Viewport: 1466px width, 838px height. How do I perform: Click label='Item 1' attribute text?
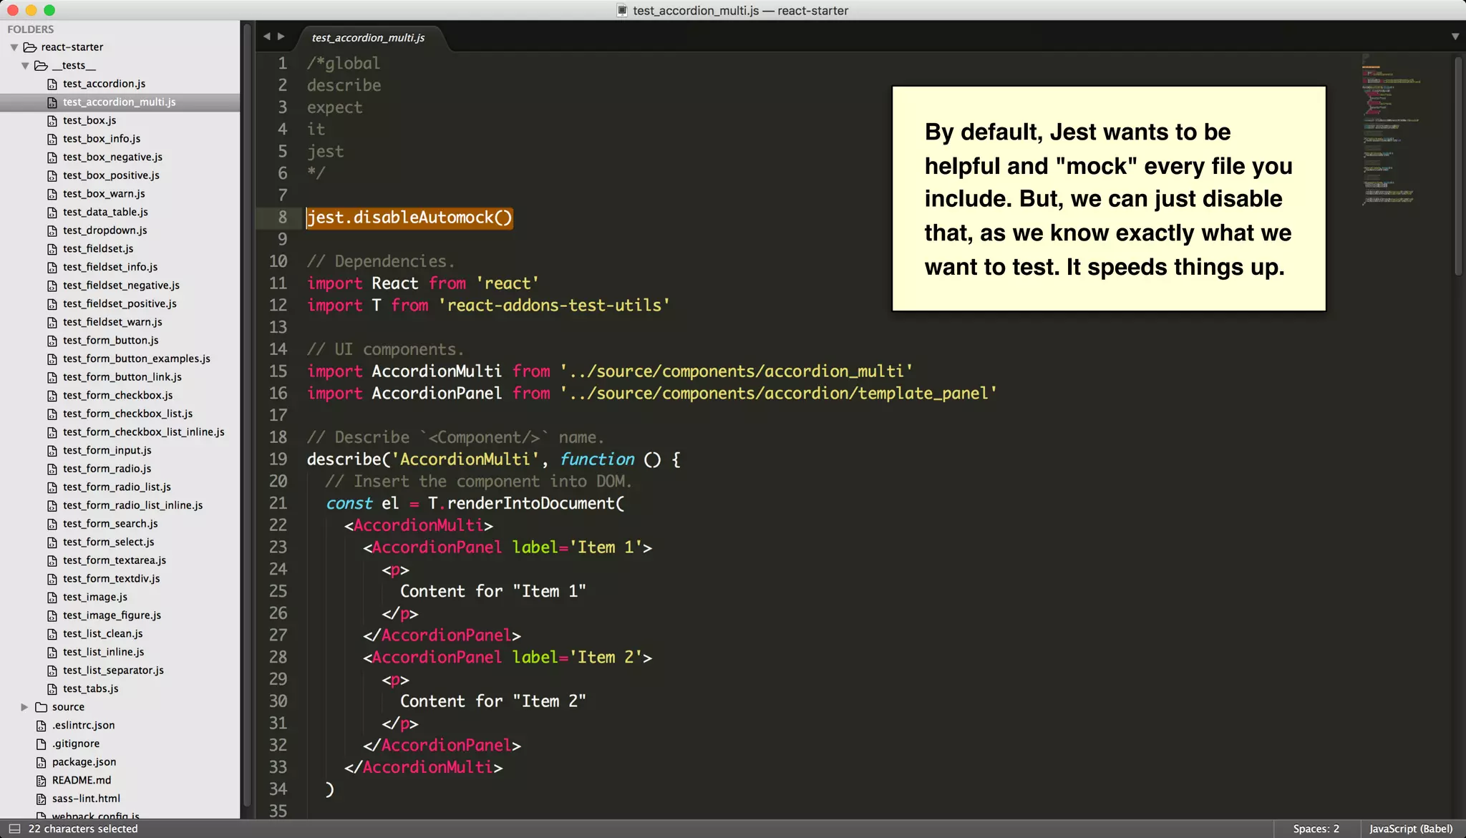578,547
